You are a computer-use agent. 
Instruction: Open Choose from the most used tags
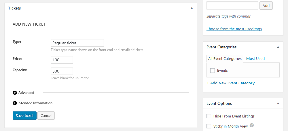[234, 29]
